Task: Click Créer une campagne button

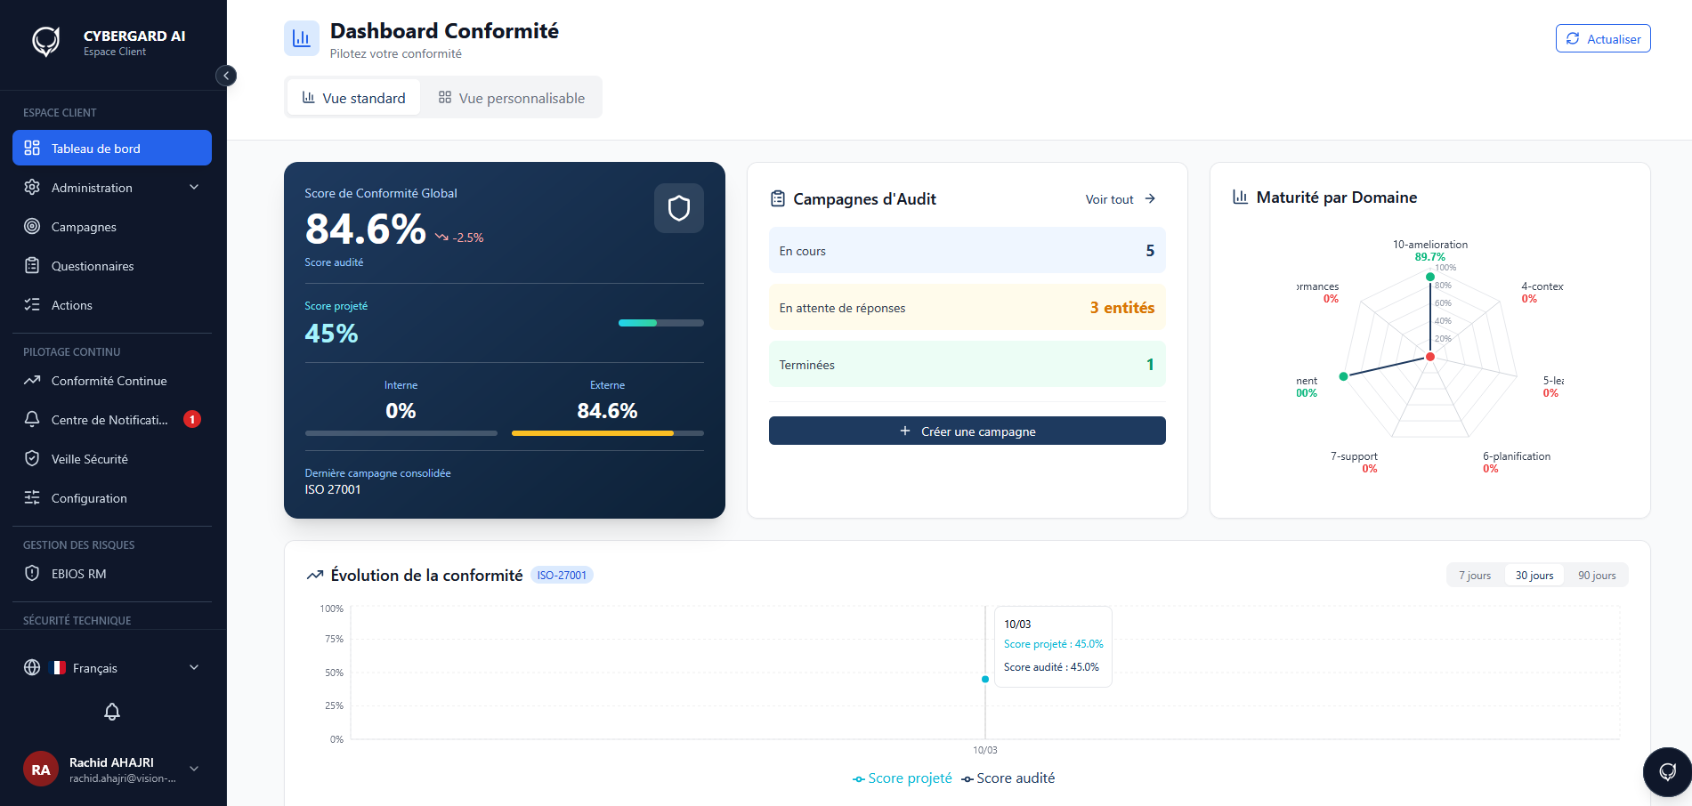Action: pyautogui.click(x=967, y=431)
